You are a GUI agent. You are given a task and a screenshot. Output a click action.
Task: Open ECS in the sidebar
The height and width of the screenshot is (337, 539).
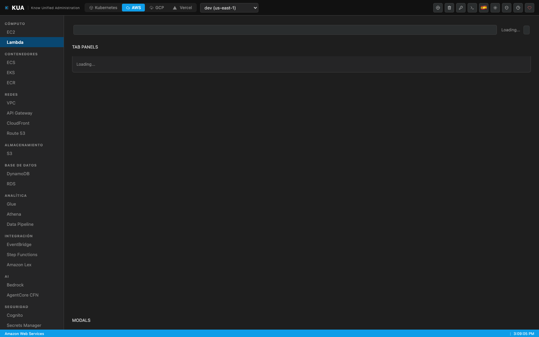32,63
